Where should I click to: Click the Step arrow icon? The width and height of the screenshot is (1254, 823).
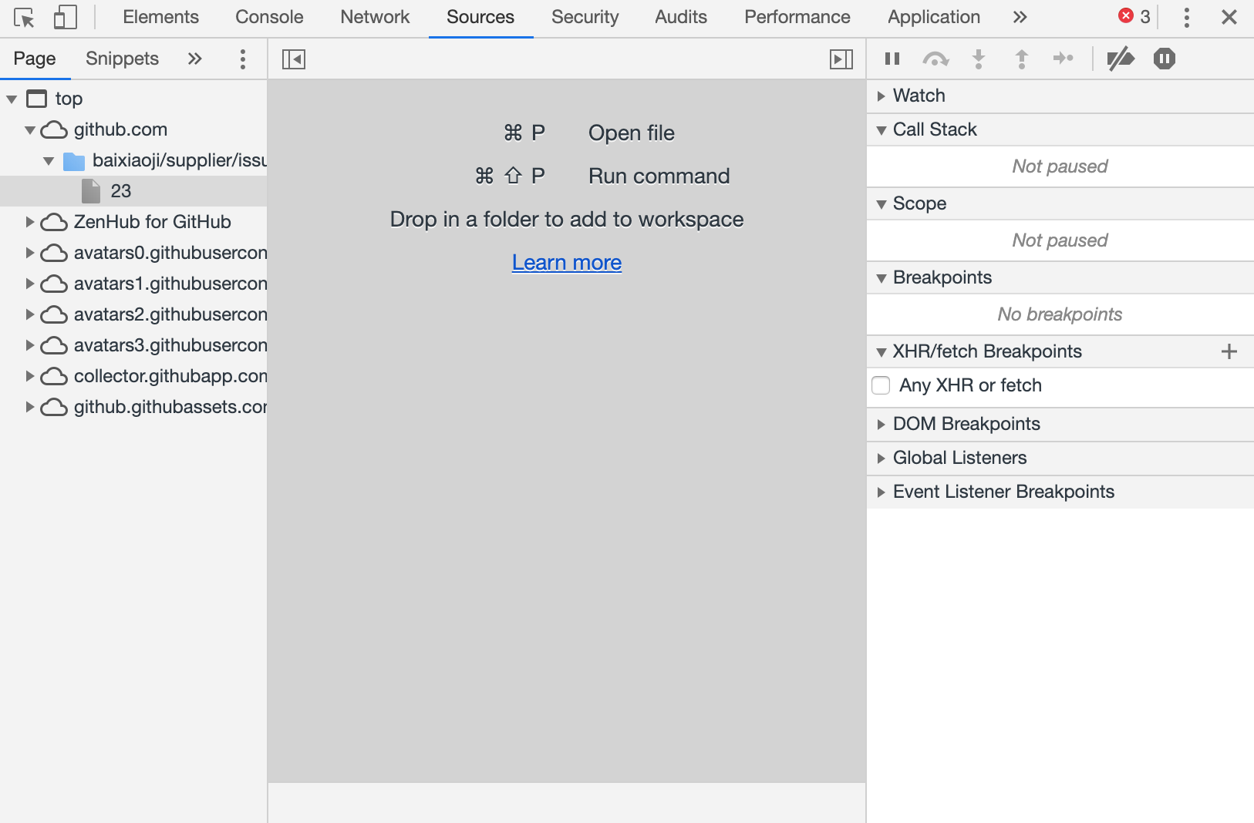(x=1064, y=59)
